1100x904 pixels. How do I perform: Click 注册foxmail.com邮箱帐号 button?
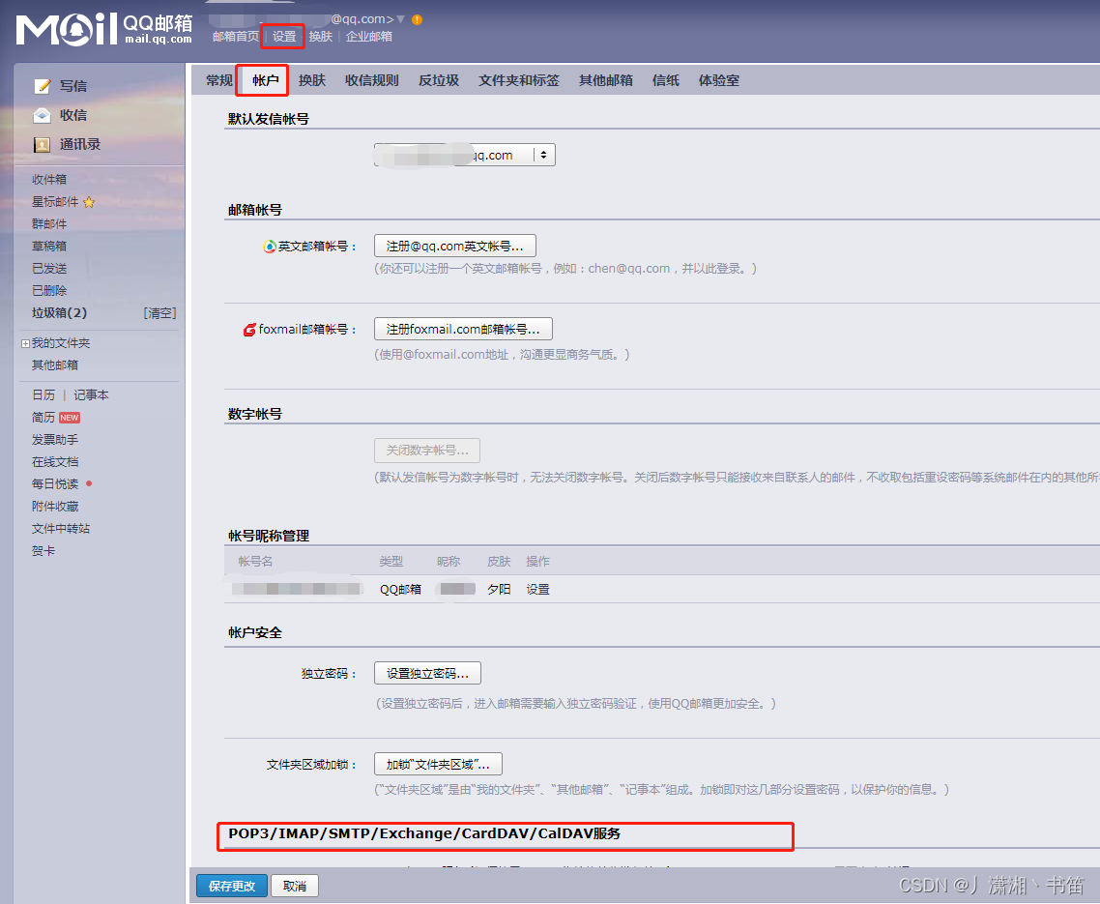[463, 329]
